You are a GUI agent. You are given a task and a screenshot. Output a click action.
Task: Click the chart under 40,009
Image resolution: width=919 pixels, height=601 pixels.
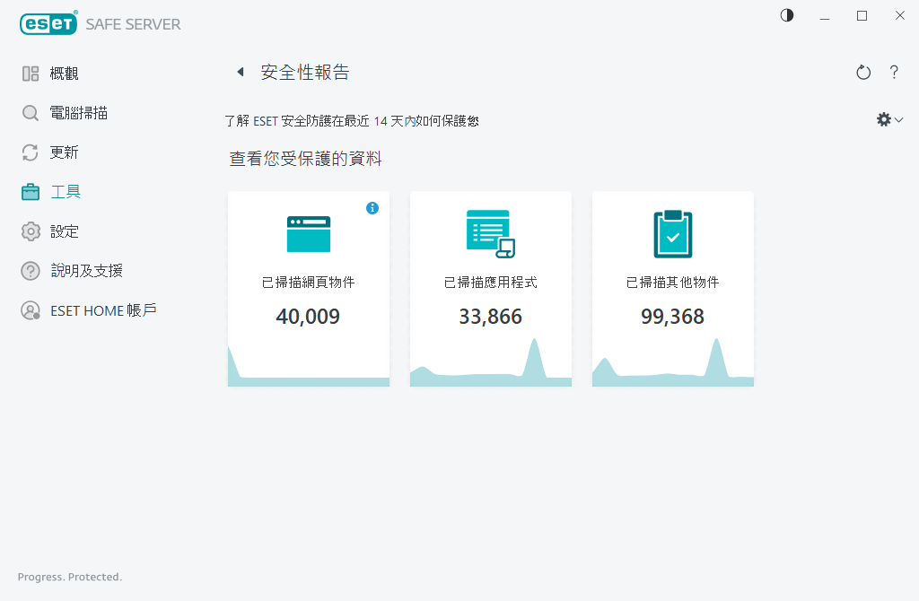click(309, 366)
